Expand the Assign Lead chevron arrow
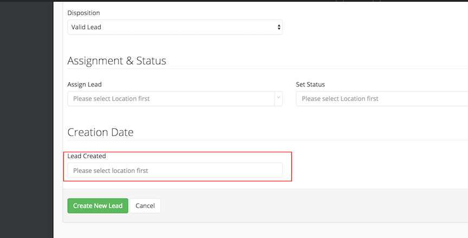Viewport: 468px width, 238px height. click(x=278, y=98)
